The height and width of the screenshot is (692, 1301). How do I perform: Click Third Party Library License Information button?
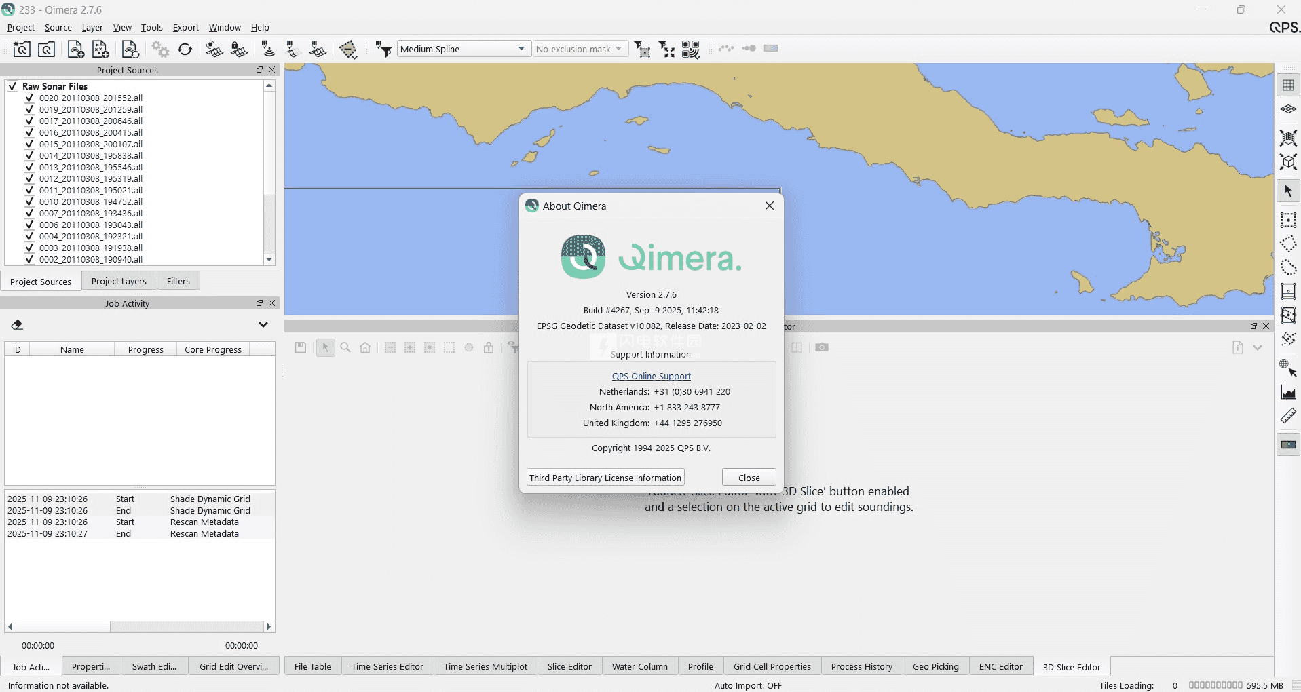pos(605,478)
